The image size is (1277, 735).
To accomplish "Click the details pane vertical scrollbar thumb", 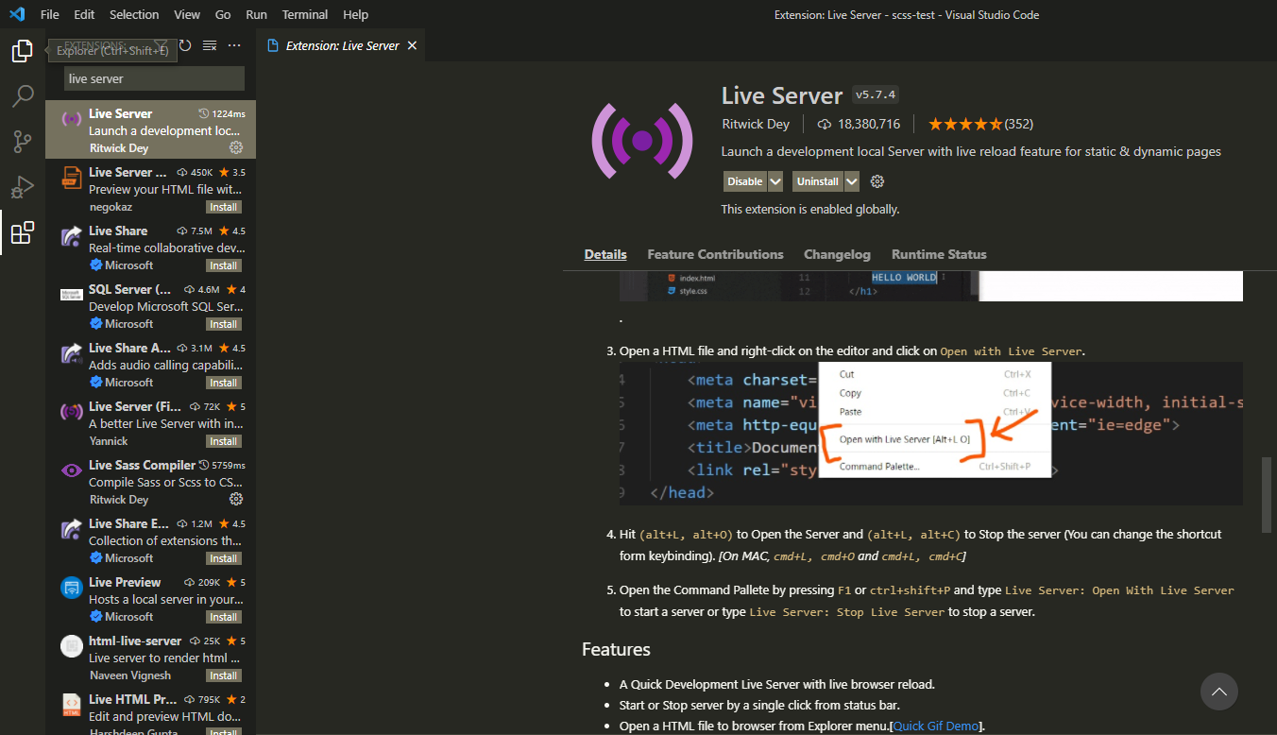I will 1268,497.
